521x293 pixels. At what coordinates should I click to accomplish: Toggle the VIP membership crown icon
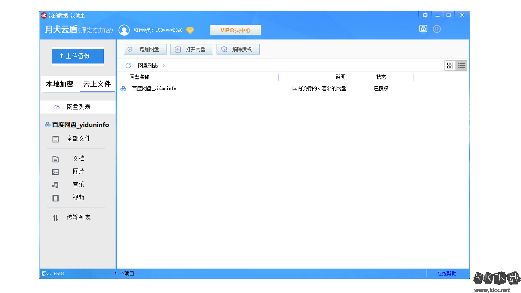click(x=190, y=30)
